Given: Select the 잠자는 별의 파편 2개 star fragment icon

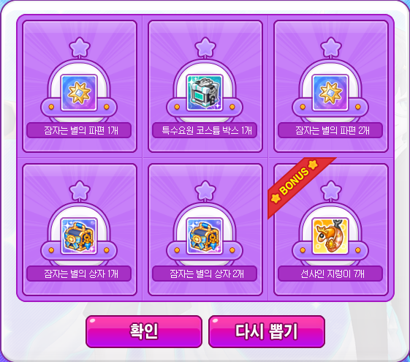Looking at the screenshot, I should point(330,93).
